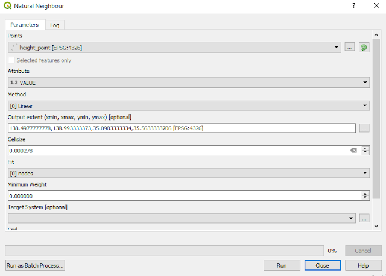Adjust the Minimum Weight spinner arrows
This screenshot has height=276, width=386.
click(365, 196)
